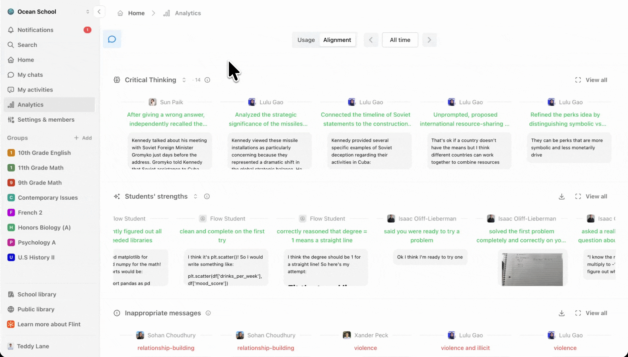Open the notebook photo thumbnail
This screenshot has width=628, height=357.
(532, 269)
